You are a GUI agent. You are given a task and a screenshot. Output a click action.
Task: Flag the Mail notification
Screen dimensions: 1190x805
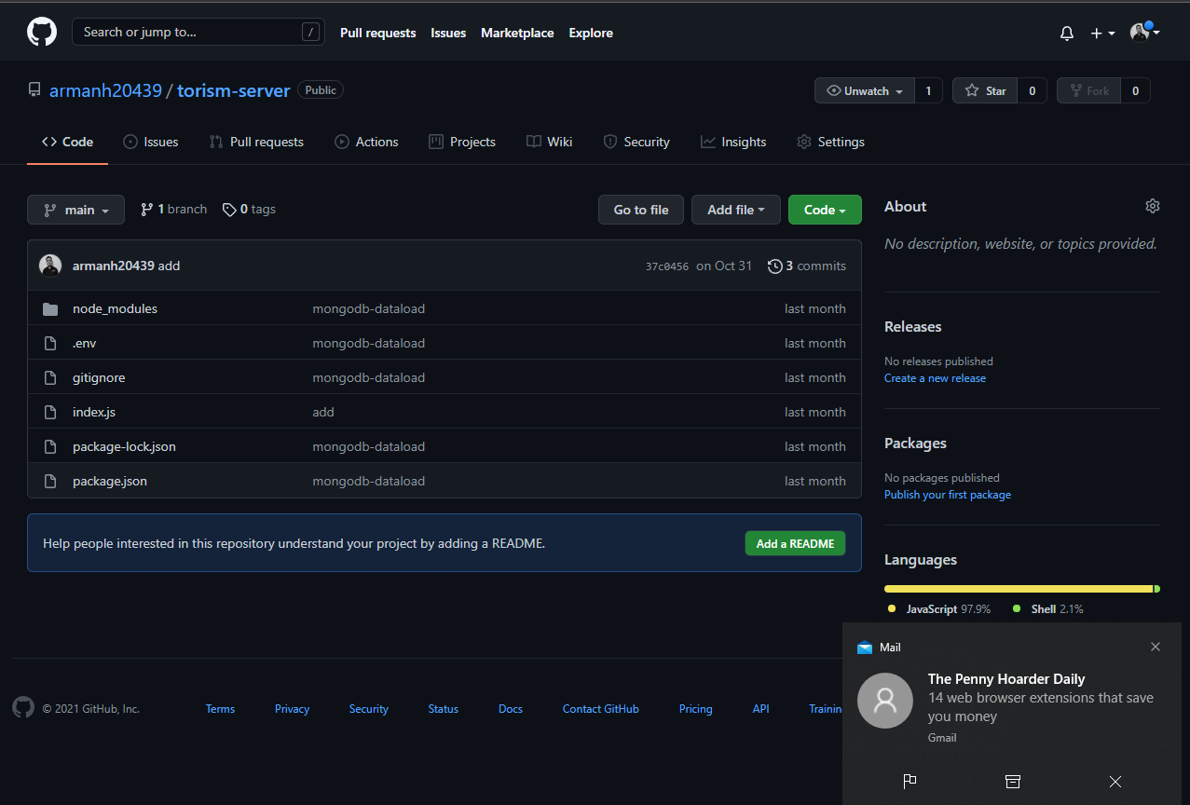910,782
